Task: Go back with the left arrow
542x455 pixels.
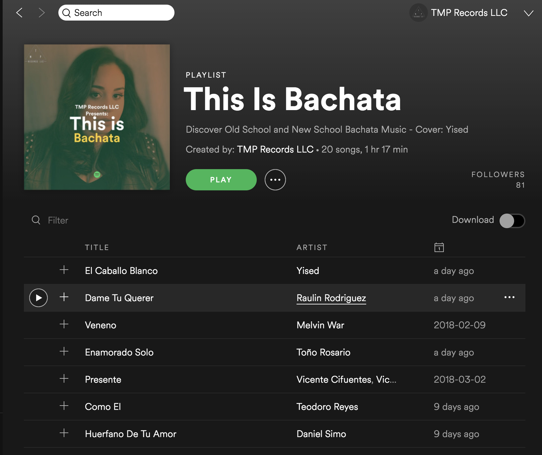Action: click(20, 13)
